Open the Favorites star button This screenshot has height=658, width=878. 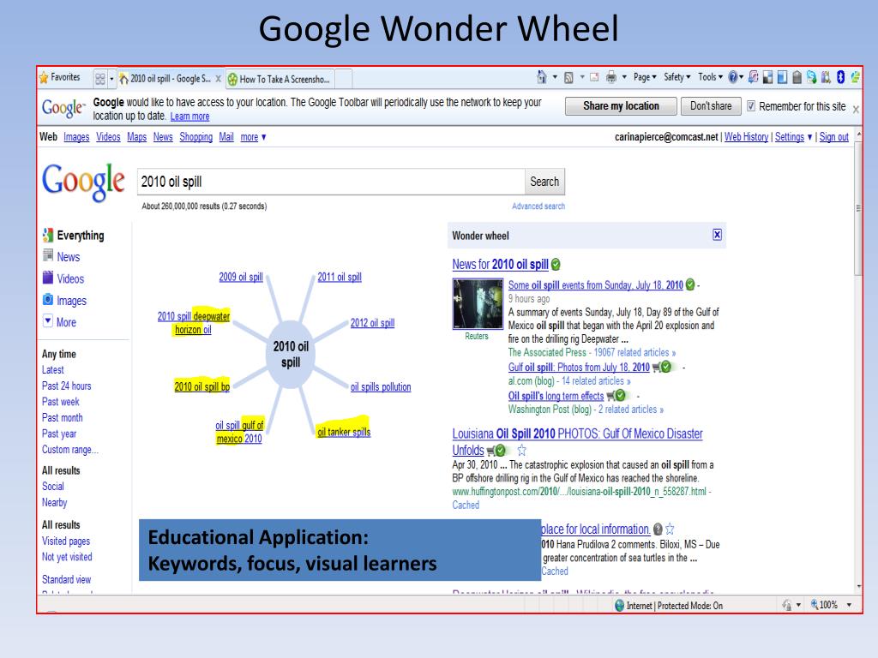click(44, 78)
